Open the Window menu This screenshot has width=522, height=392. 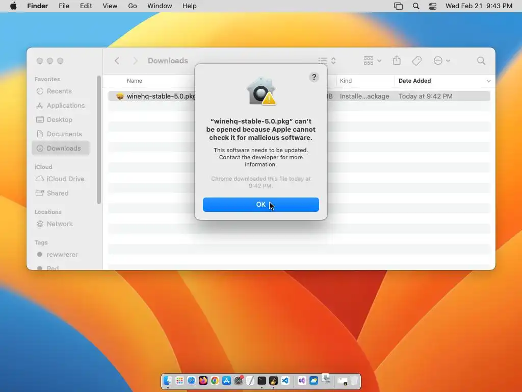click(160, 6)
